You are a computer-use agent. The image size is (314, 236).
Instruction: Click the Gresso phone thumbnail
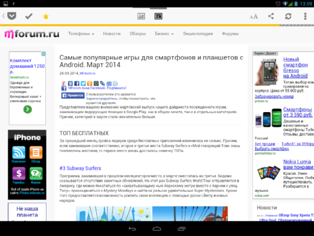coord(267,72)
